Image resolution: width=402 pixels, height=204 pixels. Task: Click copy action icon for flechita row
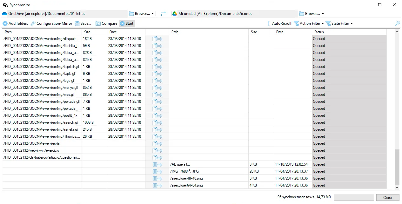157,46
